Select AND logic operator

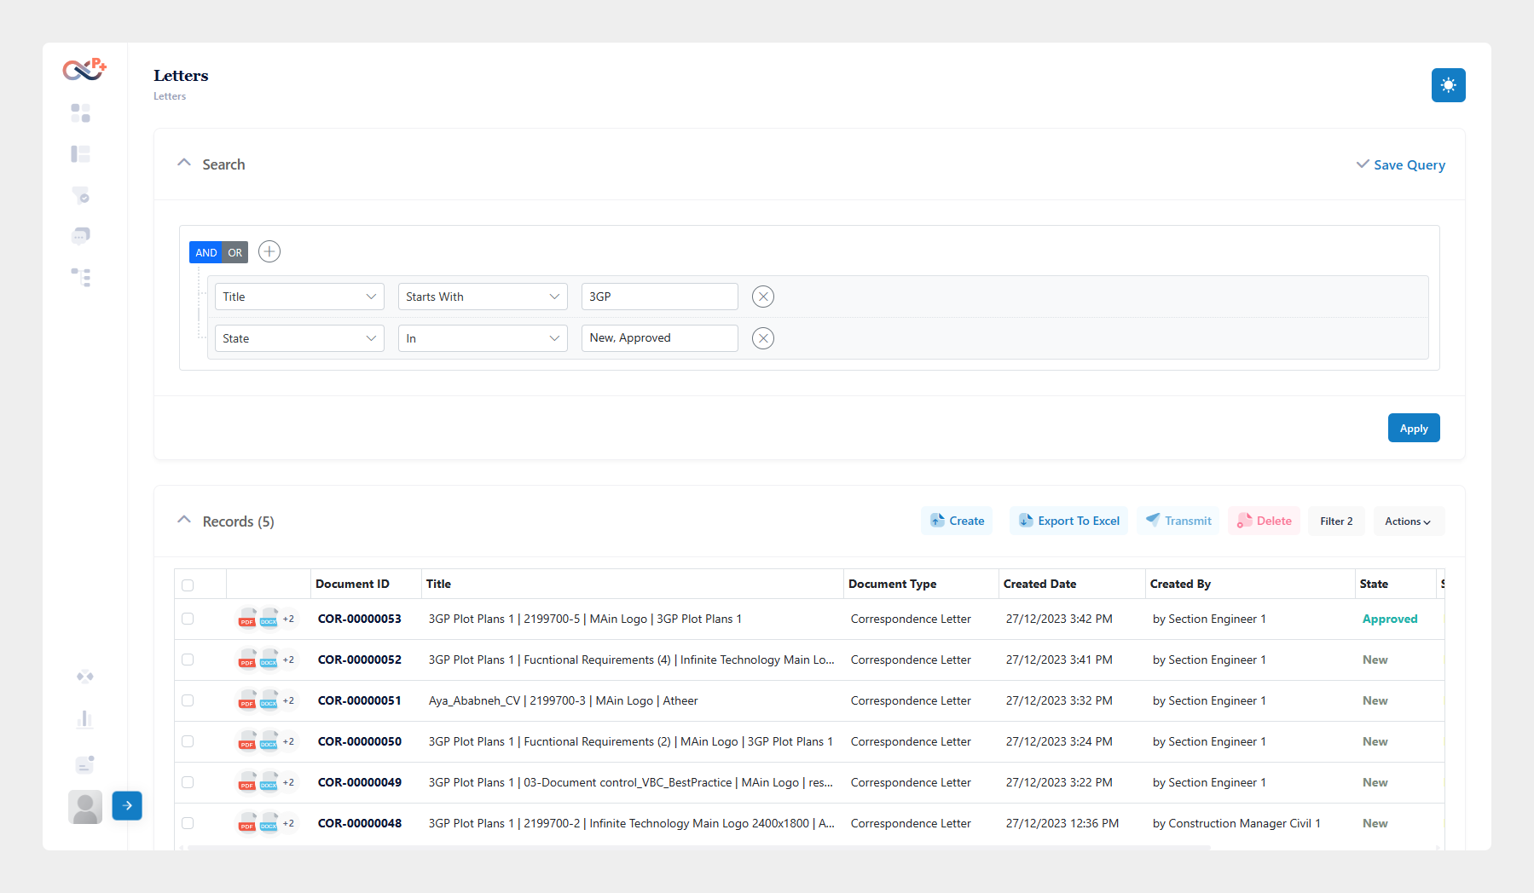(205, 252)
